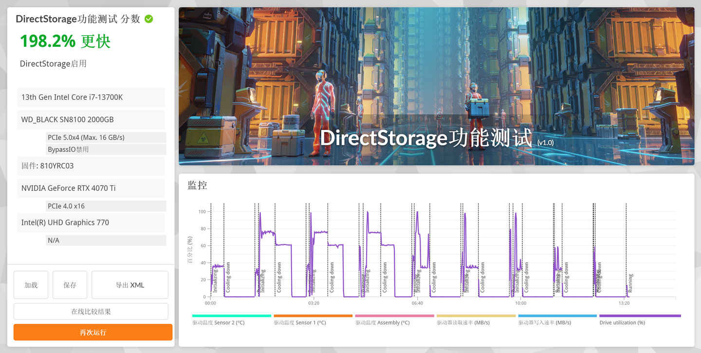The image size is (701, 353).
Task: Click the Running marker in chart
Action: (630, 283)
